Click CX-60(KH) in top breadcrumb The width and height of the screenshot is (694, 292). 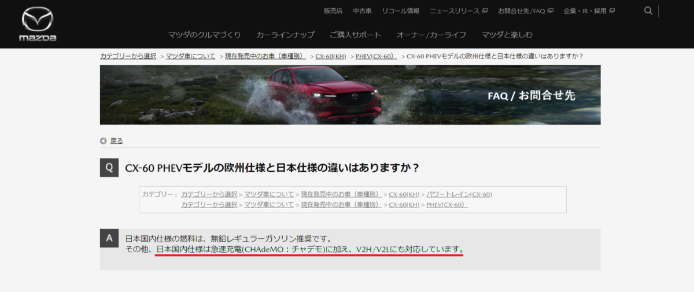331,56
